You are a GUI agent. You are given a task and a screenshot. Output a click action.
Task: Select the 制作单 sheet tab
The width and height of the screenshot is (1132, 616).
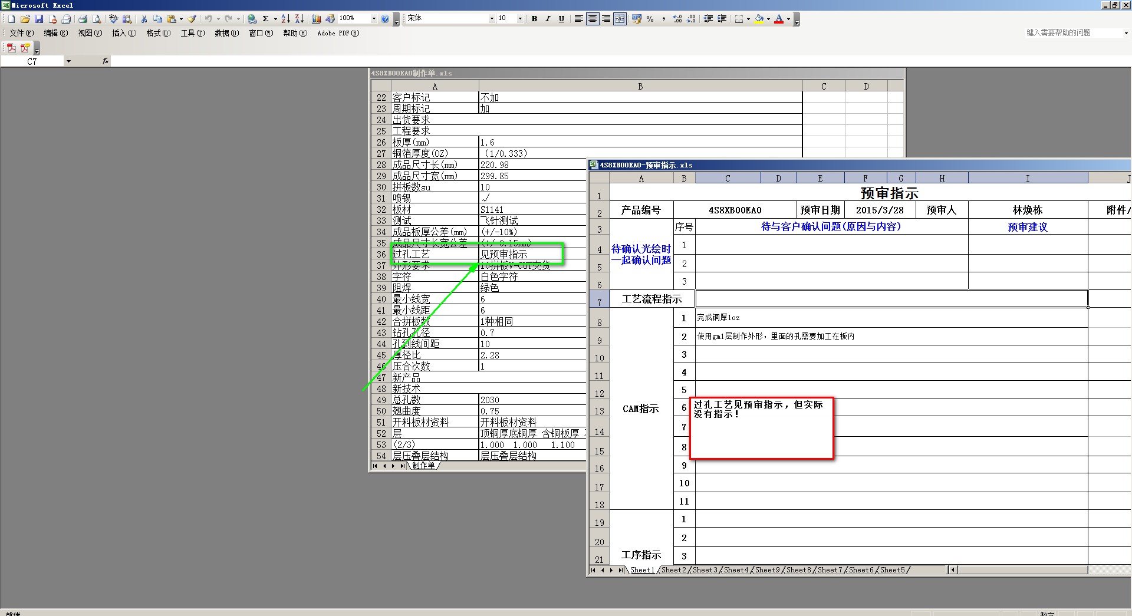(x=423, y=466)
